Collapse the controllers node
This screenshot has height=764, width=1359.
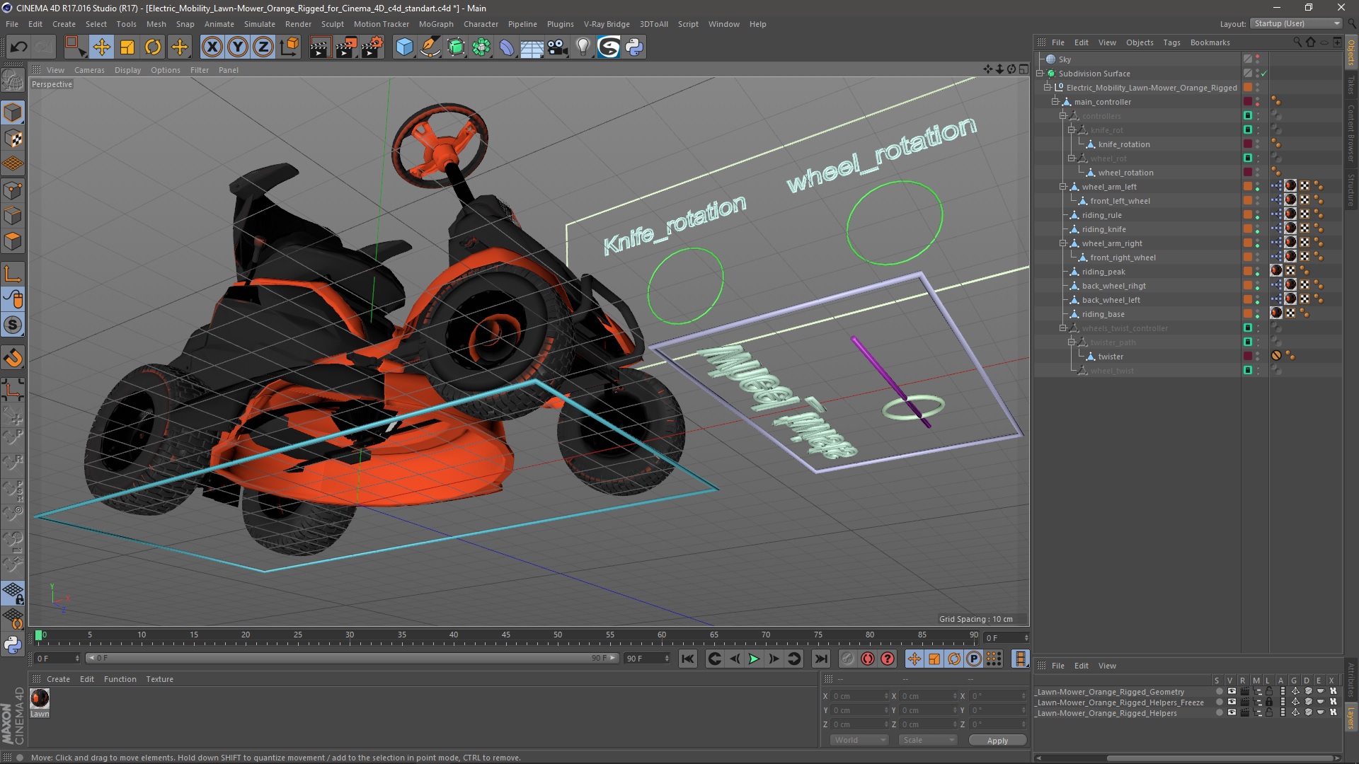click(x=1063, y=116)
